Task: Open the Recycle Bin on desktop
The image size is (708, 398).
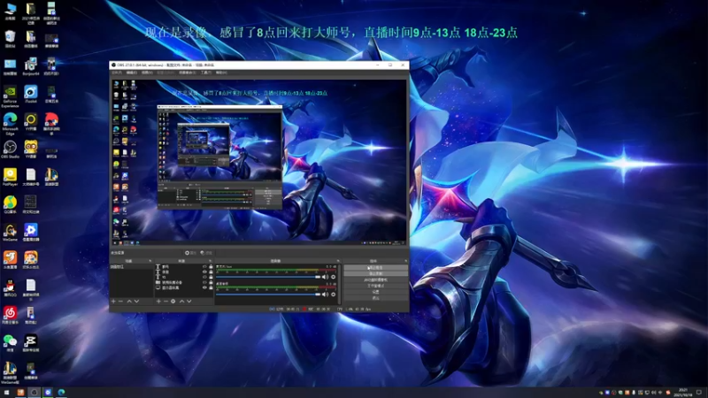Action: pyautogui.click(x=10, y=39)
